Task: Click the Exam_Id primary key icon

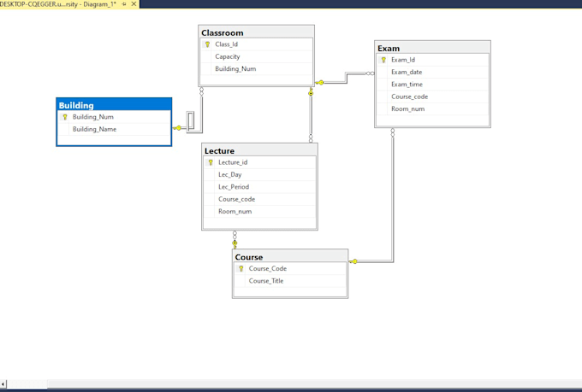Action: (383, 60)
